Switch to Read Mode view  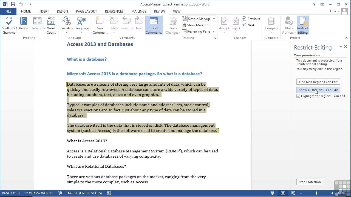272,193
